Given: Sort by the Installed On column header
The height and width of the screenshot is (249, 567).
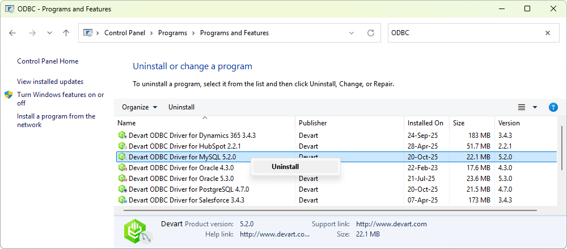Looking at the screenshot, I should pos(426,123).
